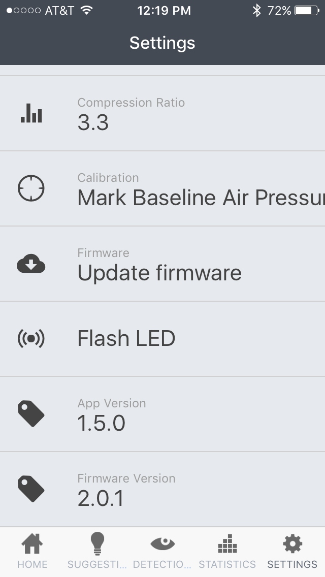Tap the Firmware Version 2.0.1 entry

click(101, 498)
